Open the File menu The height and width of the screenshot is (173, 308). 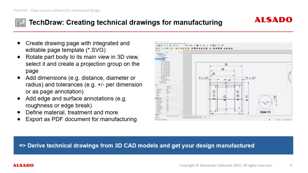tap(157, 43)
